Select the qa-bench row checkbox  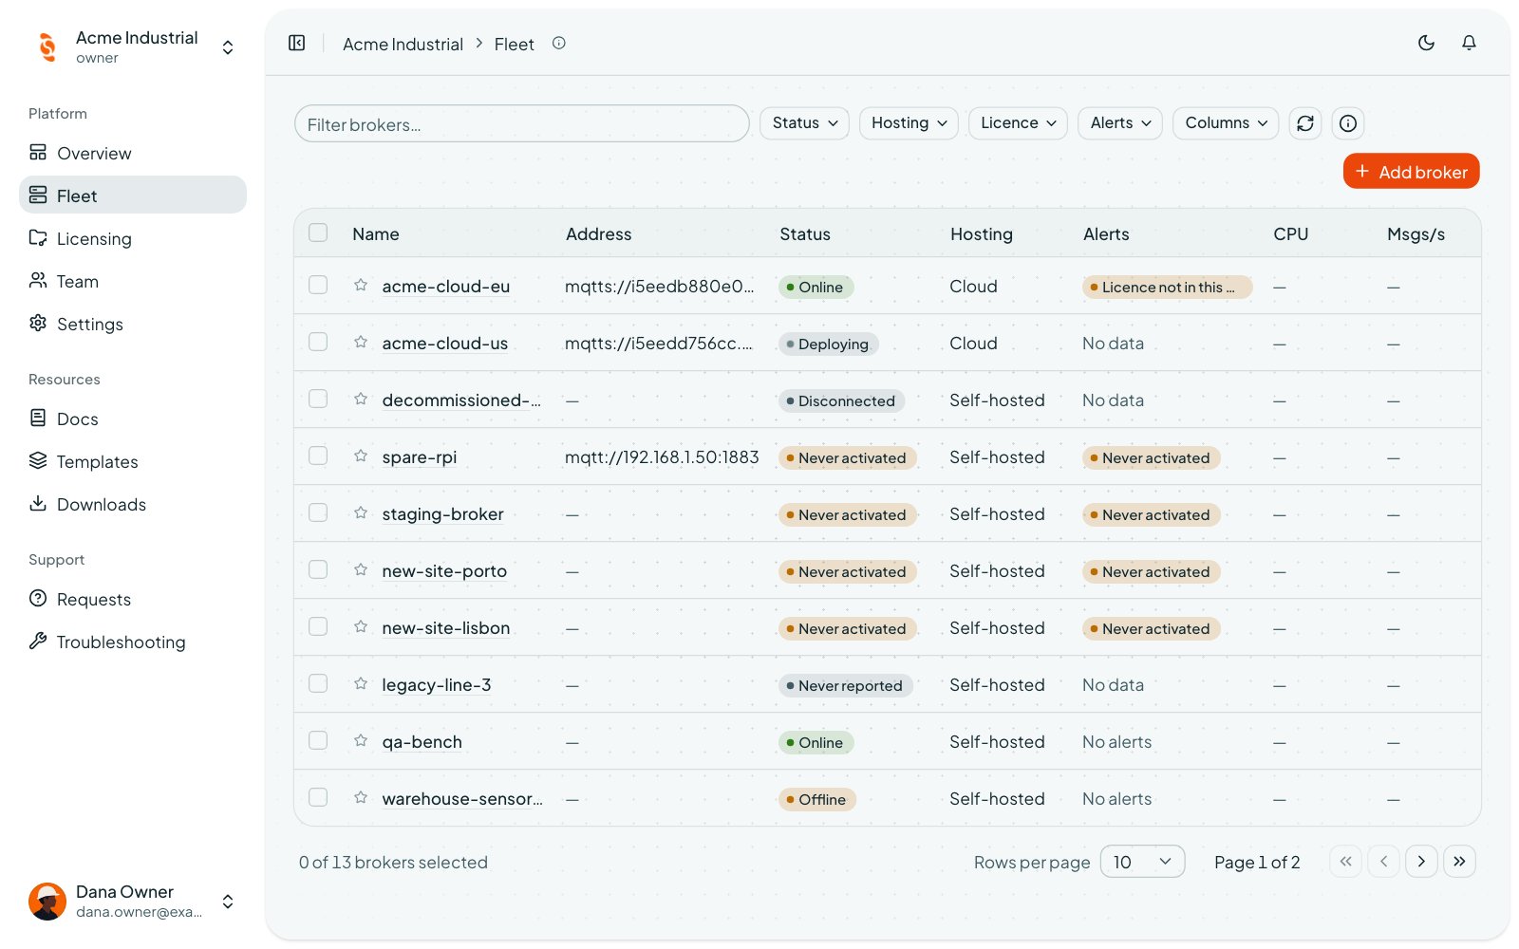click(x=318, y=740)
